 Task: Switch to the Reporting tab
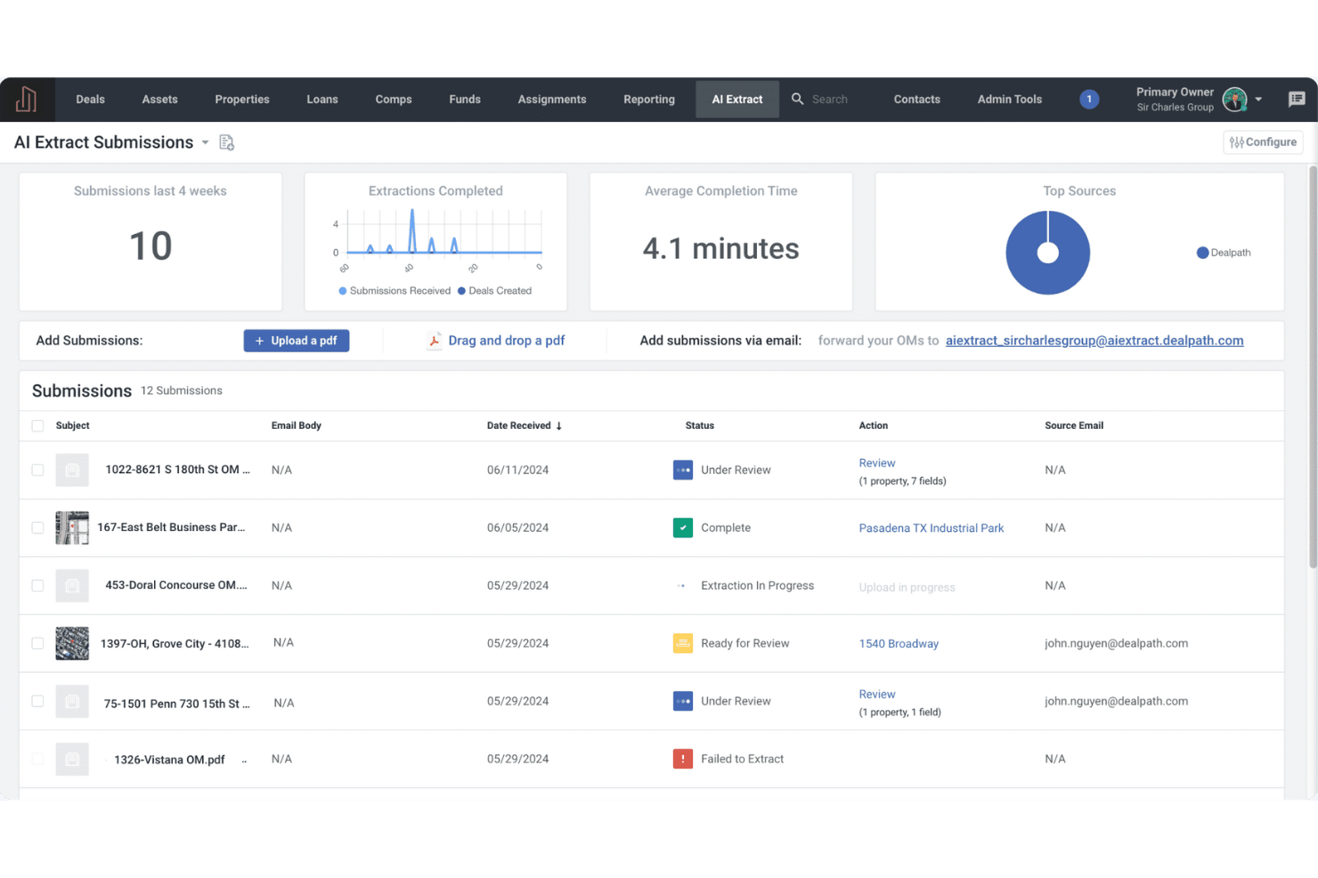pyautogui.click(x=648, y=99)
